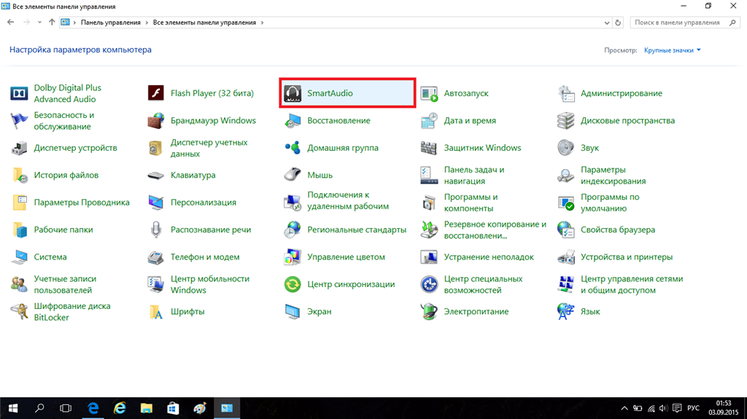The height and width of the screenshot is (419, 747).
Task: Refresh the control panel view
Action: [618, 23]
